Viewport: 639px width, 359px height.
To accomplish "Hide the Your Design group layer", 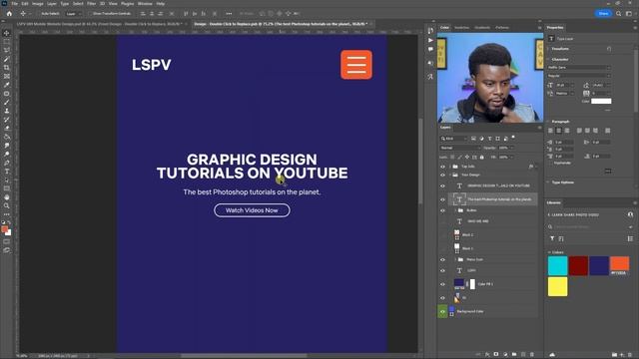I will coord(442,175).
